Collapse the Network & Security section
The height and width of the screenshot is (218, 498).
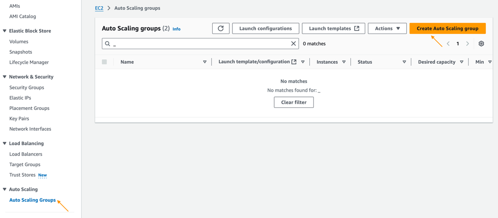tap(4, 77)
